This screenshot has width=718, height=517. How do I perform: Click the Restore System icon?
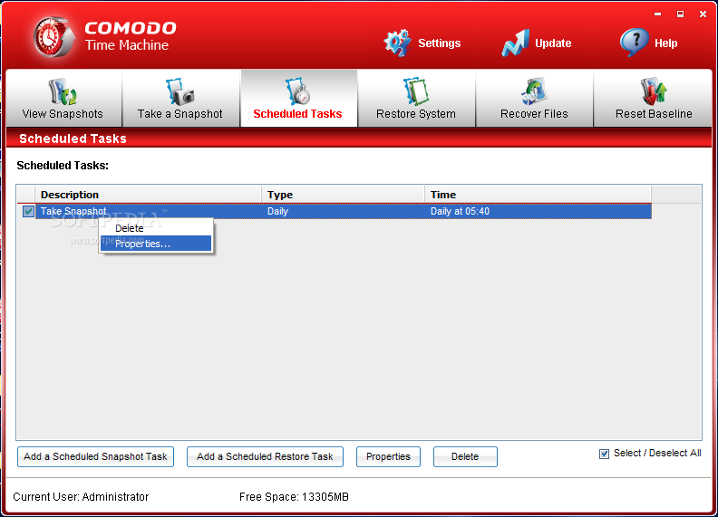tap(416, 91)
